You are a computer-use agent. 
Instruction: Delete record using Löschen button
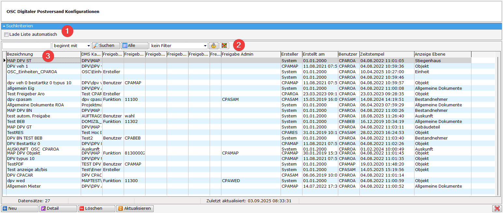(96, 208)
